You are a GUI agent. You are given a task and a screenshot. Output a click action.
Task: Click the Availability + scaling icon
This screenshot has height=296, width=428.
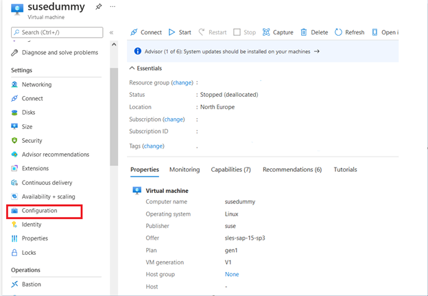pos(14,196)
